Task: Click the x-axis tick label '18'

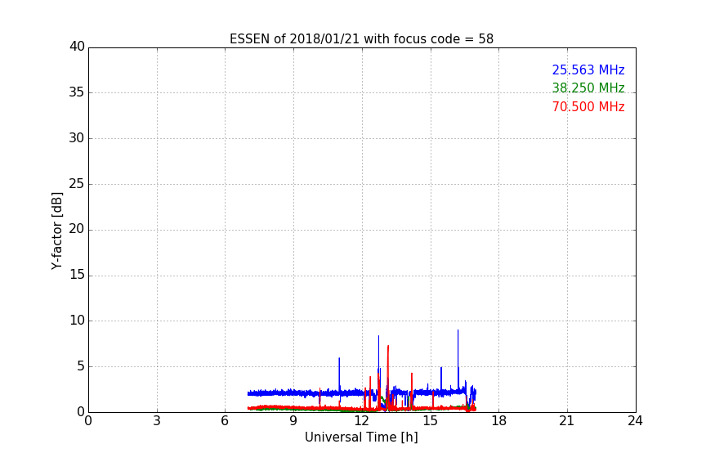Action: pyautogui.click(x=499, y=421)
